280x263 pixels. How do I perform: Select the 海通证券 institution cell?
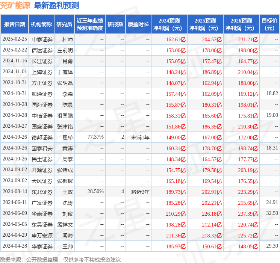click(x=42, y=94)
